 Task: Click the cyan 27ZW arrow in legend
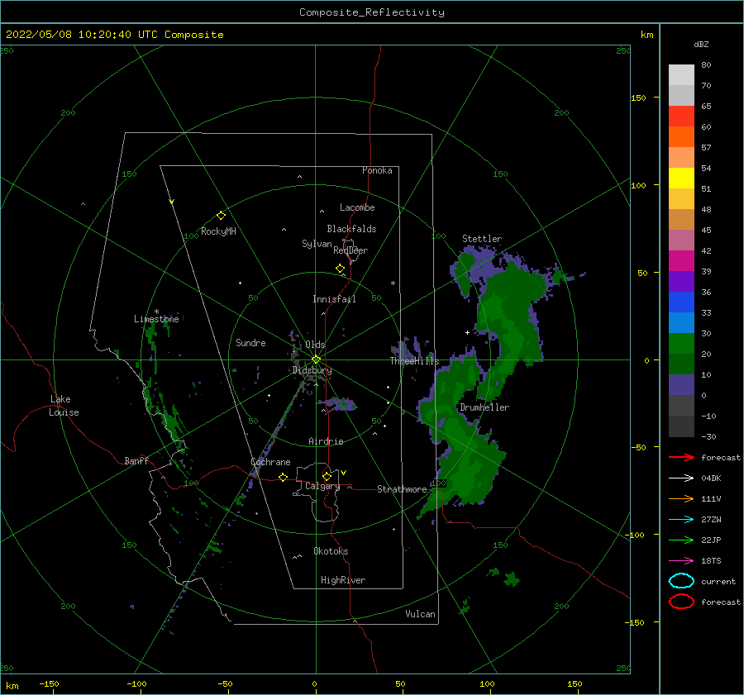[x=681, y=520]
